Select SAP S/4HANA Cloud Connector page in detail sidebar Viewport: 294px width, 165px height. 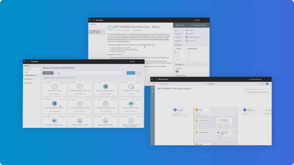click(x=97, y=32)
